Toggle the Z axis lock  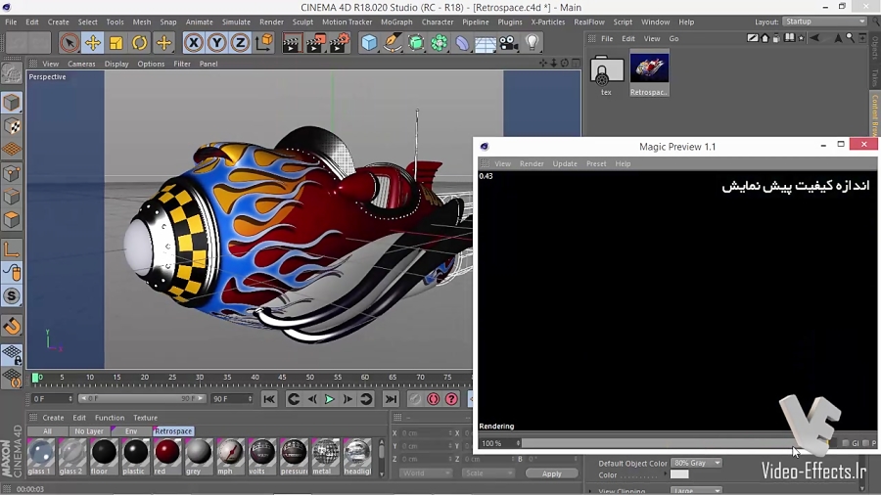(x=240, y=43)
